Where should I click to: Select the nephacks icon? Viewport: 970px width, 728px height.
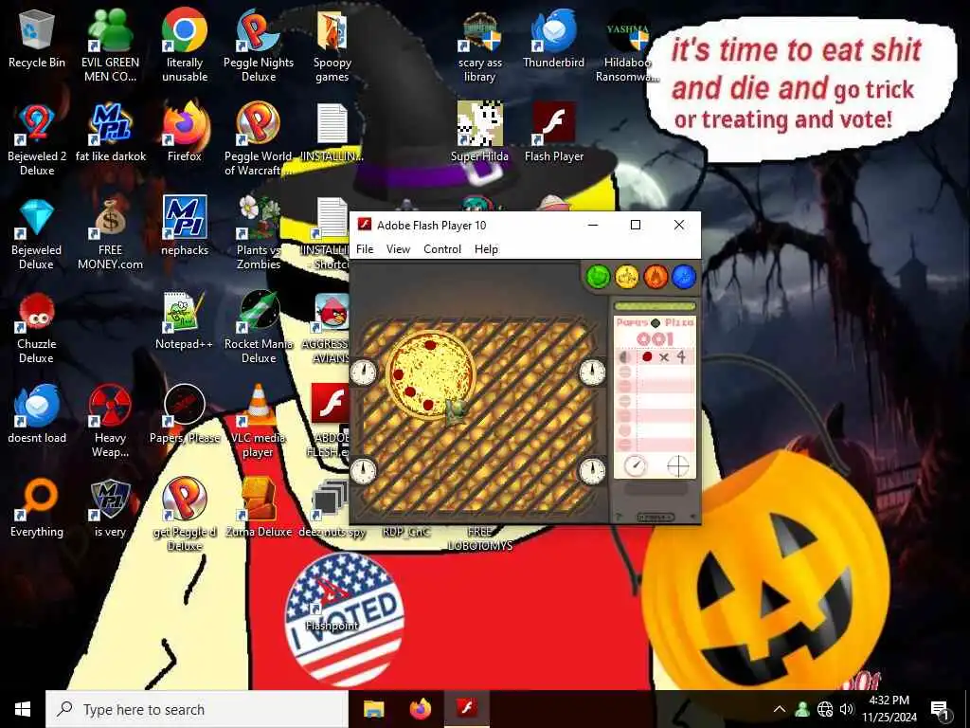pyautogui.click(x=185, y=227)
